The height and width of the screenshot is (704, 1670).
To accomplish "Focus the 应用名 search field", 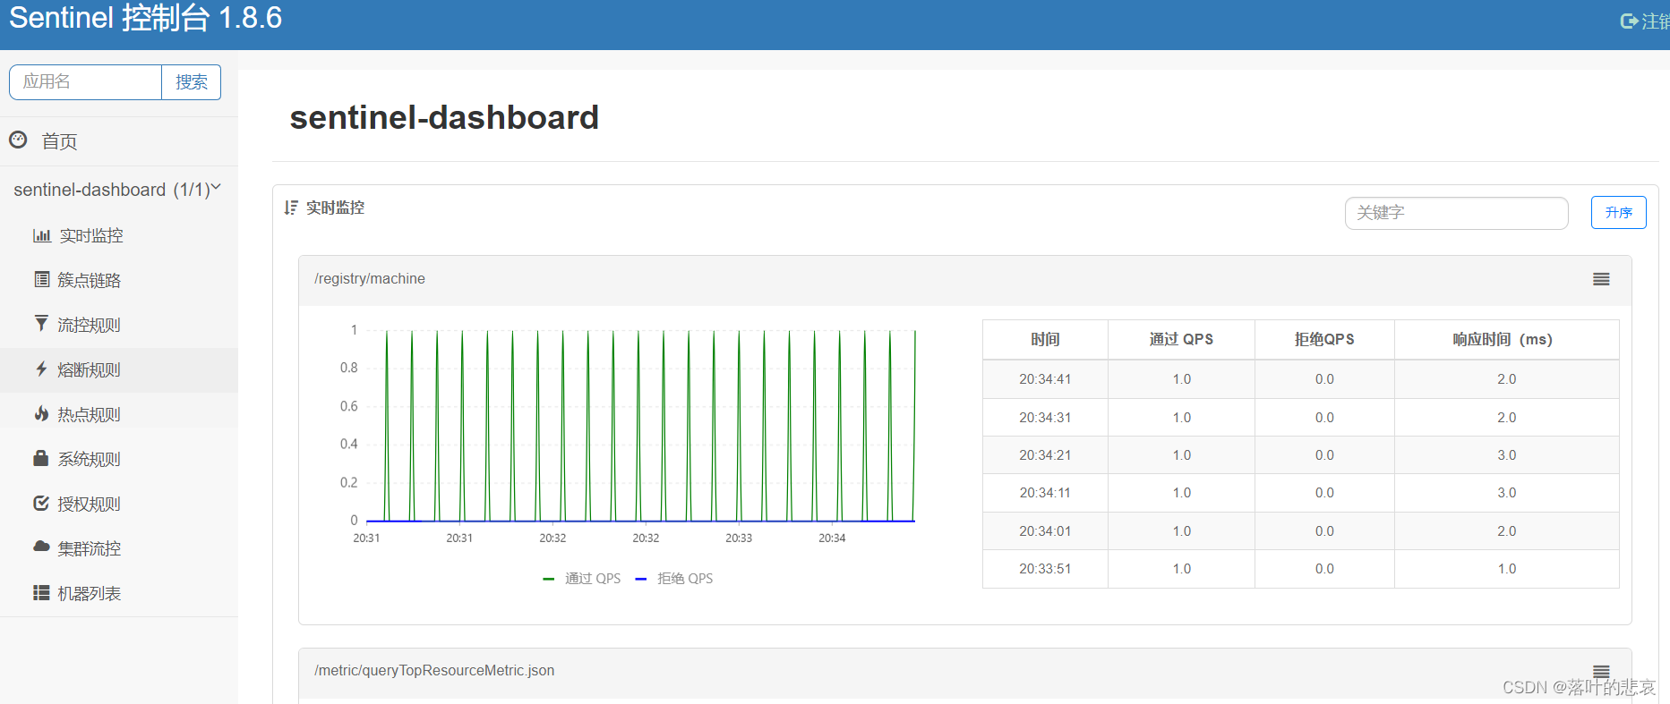I will [x=85, y=82].
